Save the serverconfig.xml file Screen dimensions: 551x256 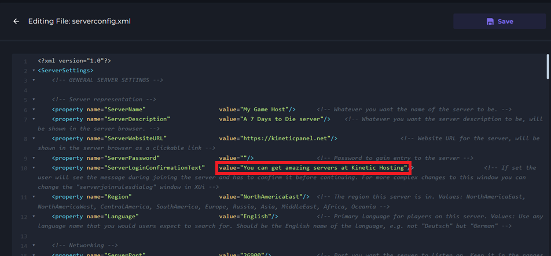pyautogui.click(x=499, y=21)
